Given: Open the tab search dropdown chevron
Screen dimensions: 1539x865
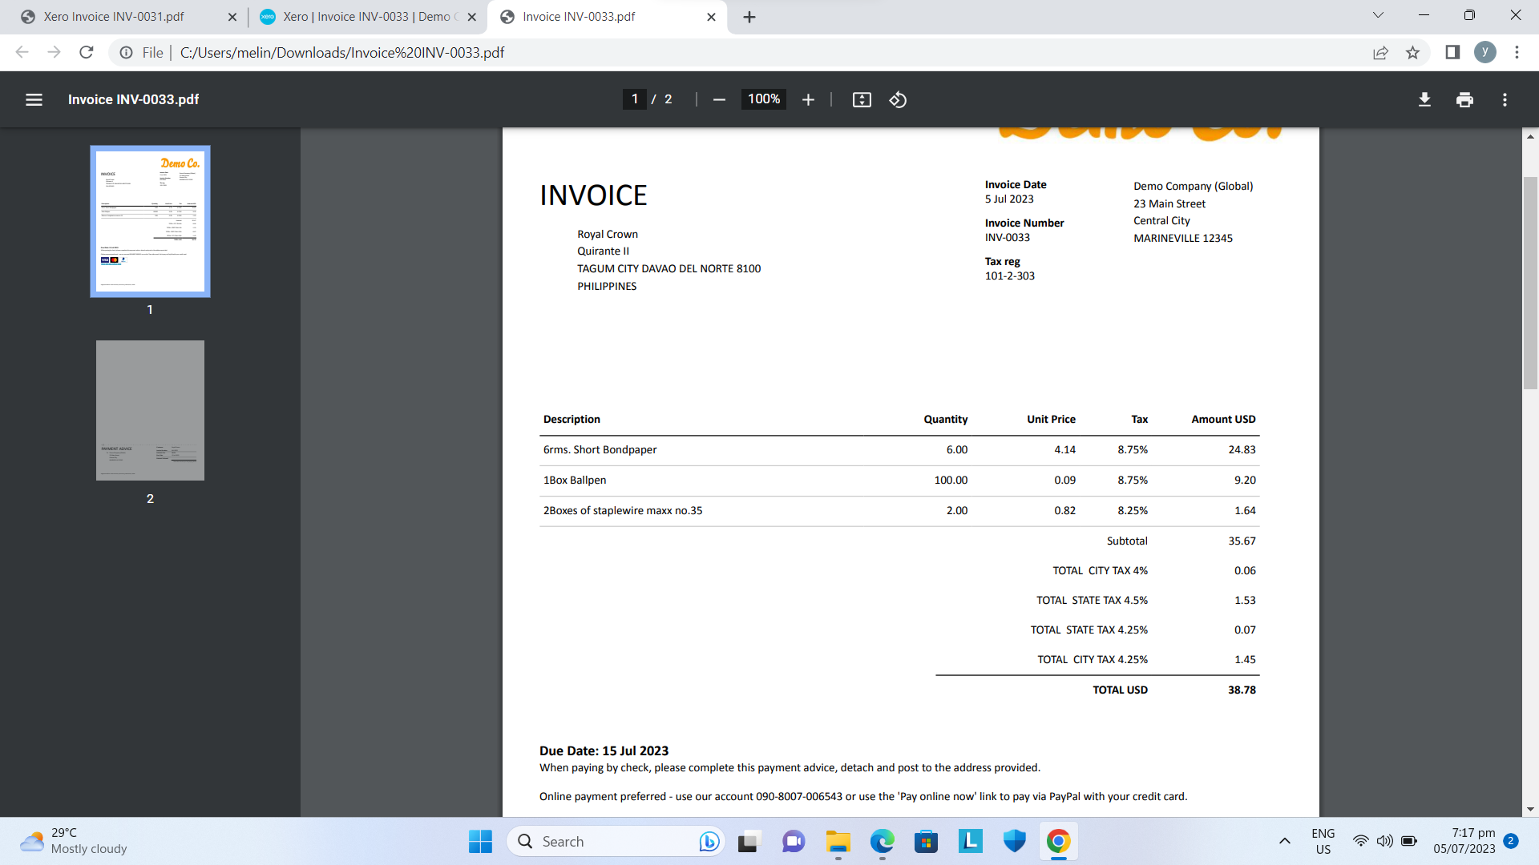Looking at the screenshot, I should (1378, 15).
